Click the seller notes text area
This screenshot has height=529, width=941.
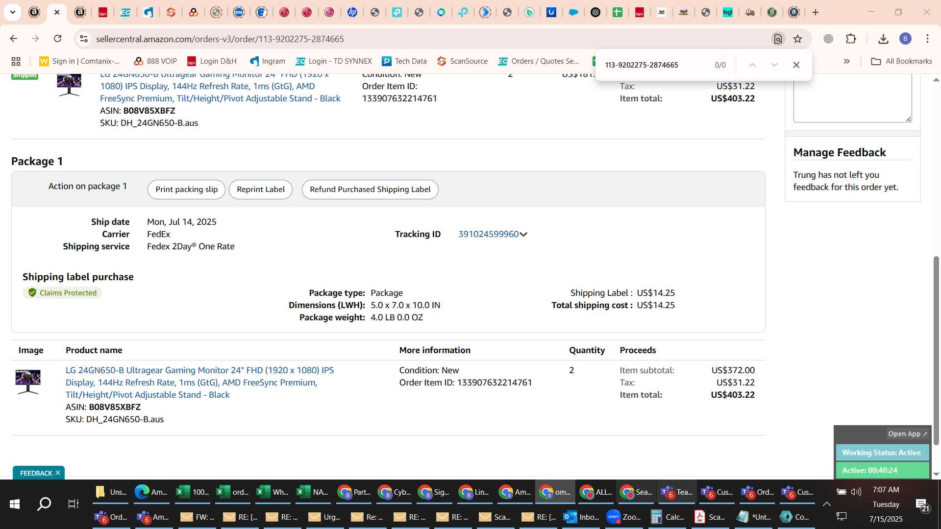pyautogui.click(x=853, y=98)
